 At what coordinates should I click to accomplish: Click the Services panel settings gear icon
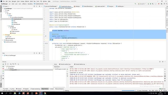(163, 62)
